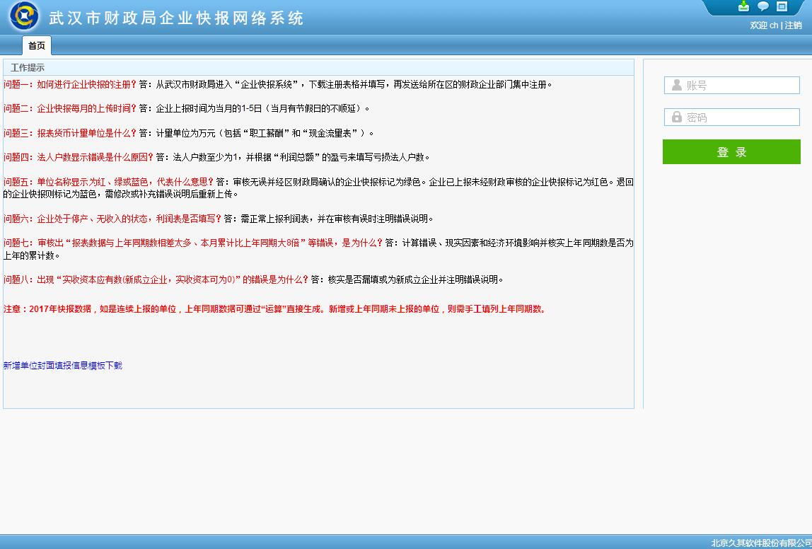The height and width of the screenshot is (549, 812).
Task: Click the padlock icon in 密码 field
Action: tap(677, 117)
